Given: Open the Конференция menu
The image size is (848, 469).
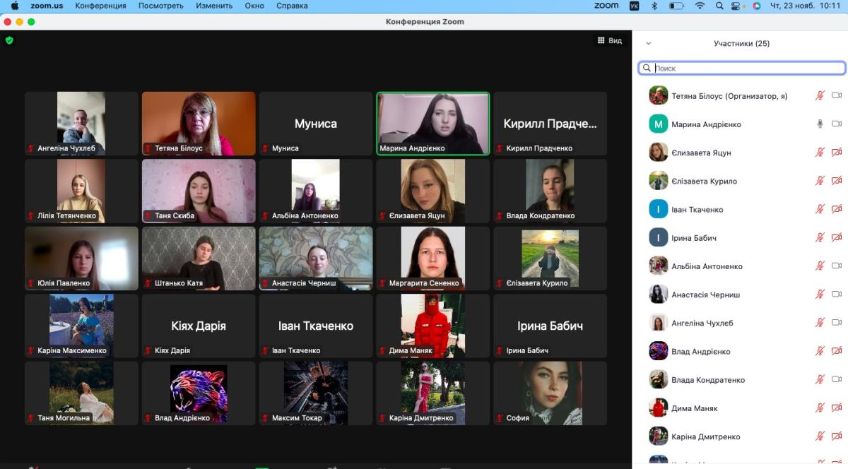Looking at the screenshot, I should tap(100, 6).
